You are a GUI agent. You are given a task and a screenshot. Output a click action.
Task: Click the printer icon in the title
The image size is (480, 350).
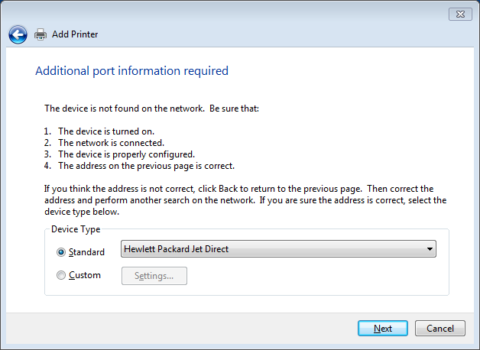[x=41, y=34]
